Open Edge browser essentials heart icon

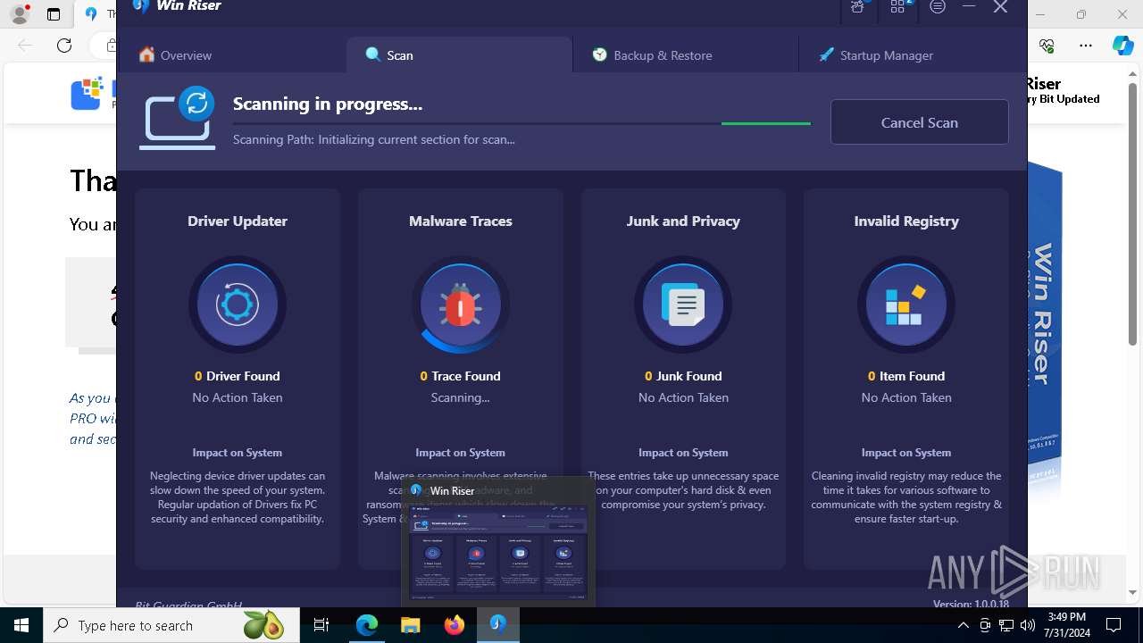coord(1047,46)
